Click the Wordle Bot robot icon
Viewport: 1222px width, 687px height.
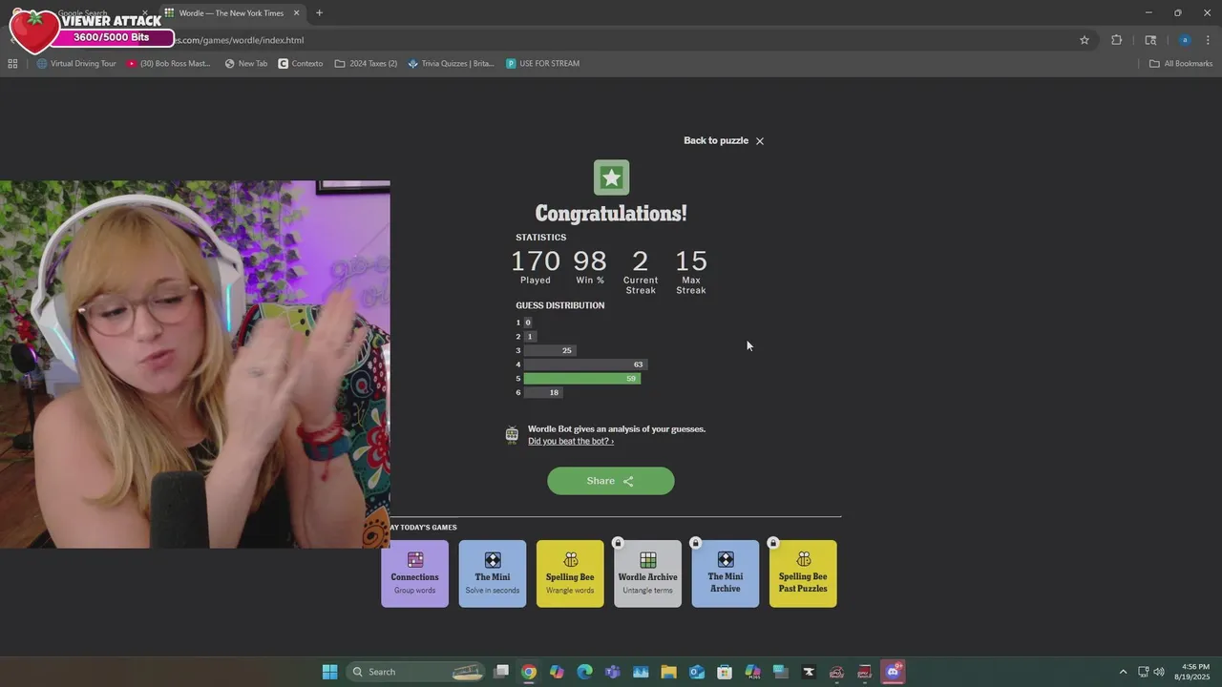point(512,435)
